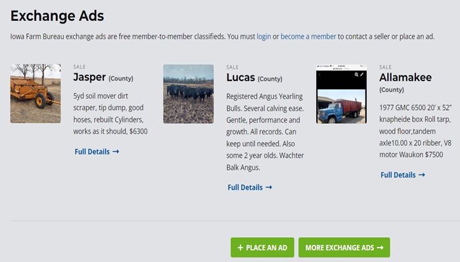Open the Allamakee GMC truck thumbnail
The image size is (460, 262).
coord(341,94)
